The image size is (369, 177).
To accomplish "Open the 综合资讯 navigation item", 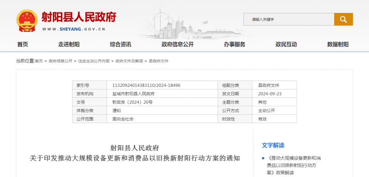I will [x=121, y=44].
